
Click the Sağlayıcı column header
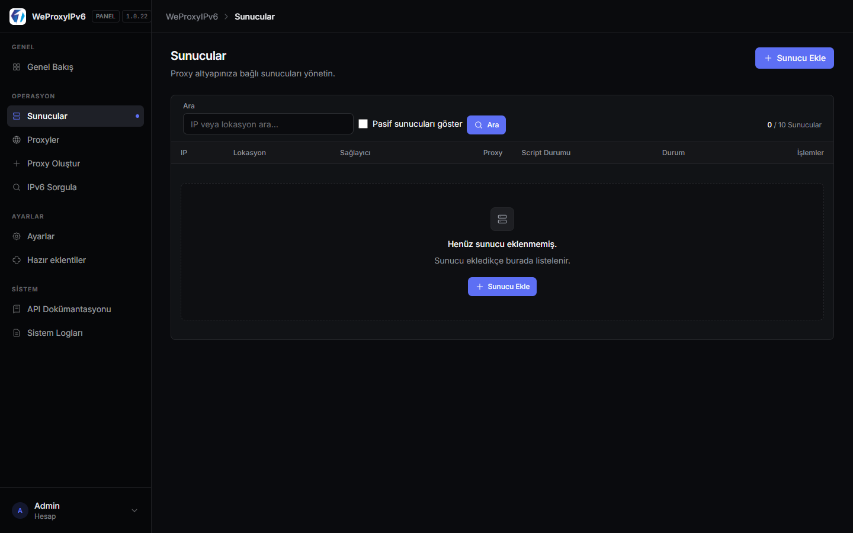[355, 153]
